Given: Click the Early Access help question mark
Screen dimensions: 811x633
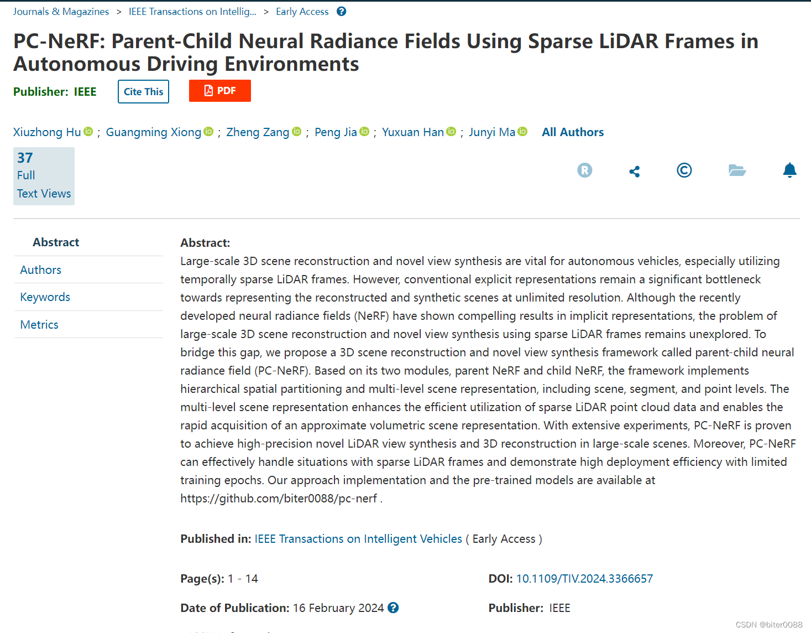Looking at the screenshot, I should pos(341,11).
